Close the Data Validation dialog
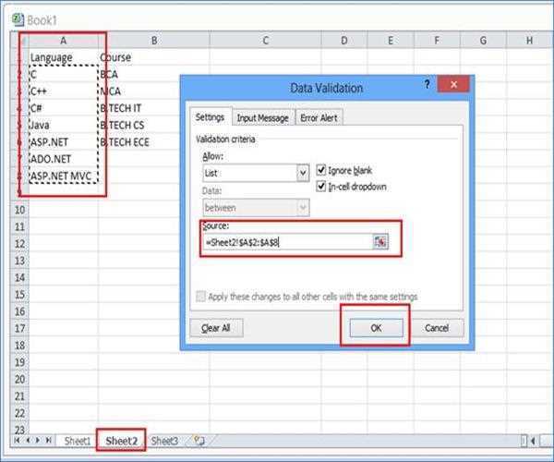554x462 pixels. (452, 85)
